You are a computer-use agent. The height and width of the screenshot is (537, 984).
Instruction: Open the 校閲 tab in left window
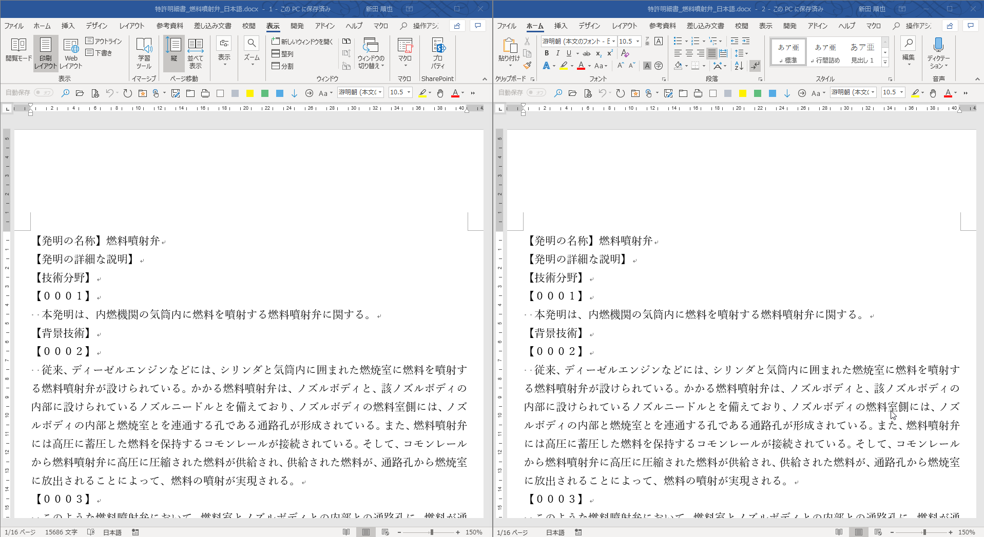[x=249, y=26]
